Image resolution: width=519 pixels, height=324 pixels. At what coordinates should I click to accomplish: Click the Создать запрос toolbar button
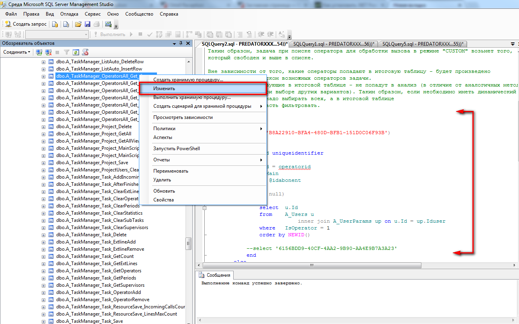click(x=26, y=24)
